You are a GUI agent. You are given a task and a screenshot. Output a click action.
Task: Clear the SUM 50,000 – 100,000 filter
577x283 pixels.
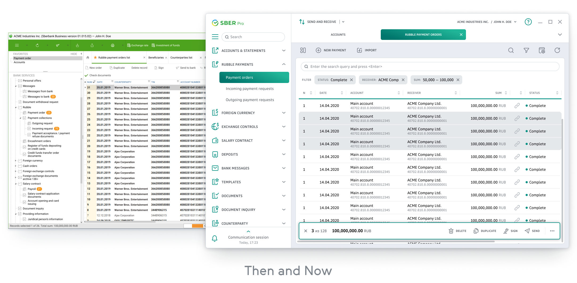tap(458, 80)
